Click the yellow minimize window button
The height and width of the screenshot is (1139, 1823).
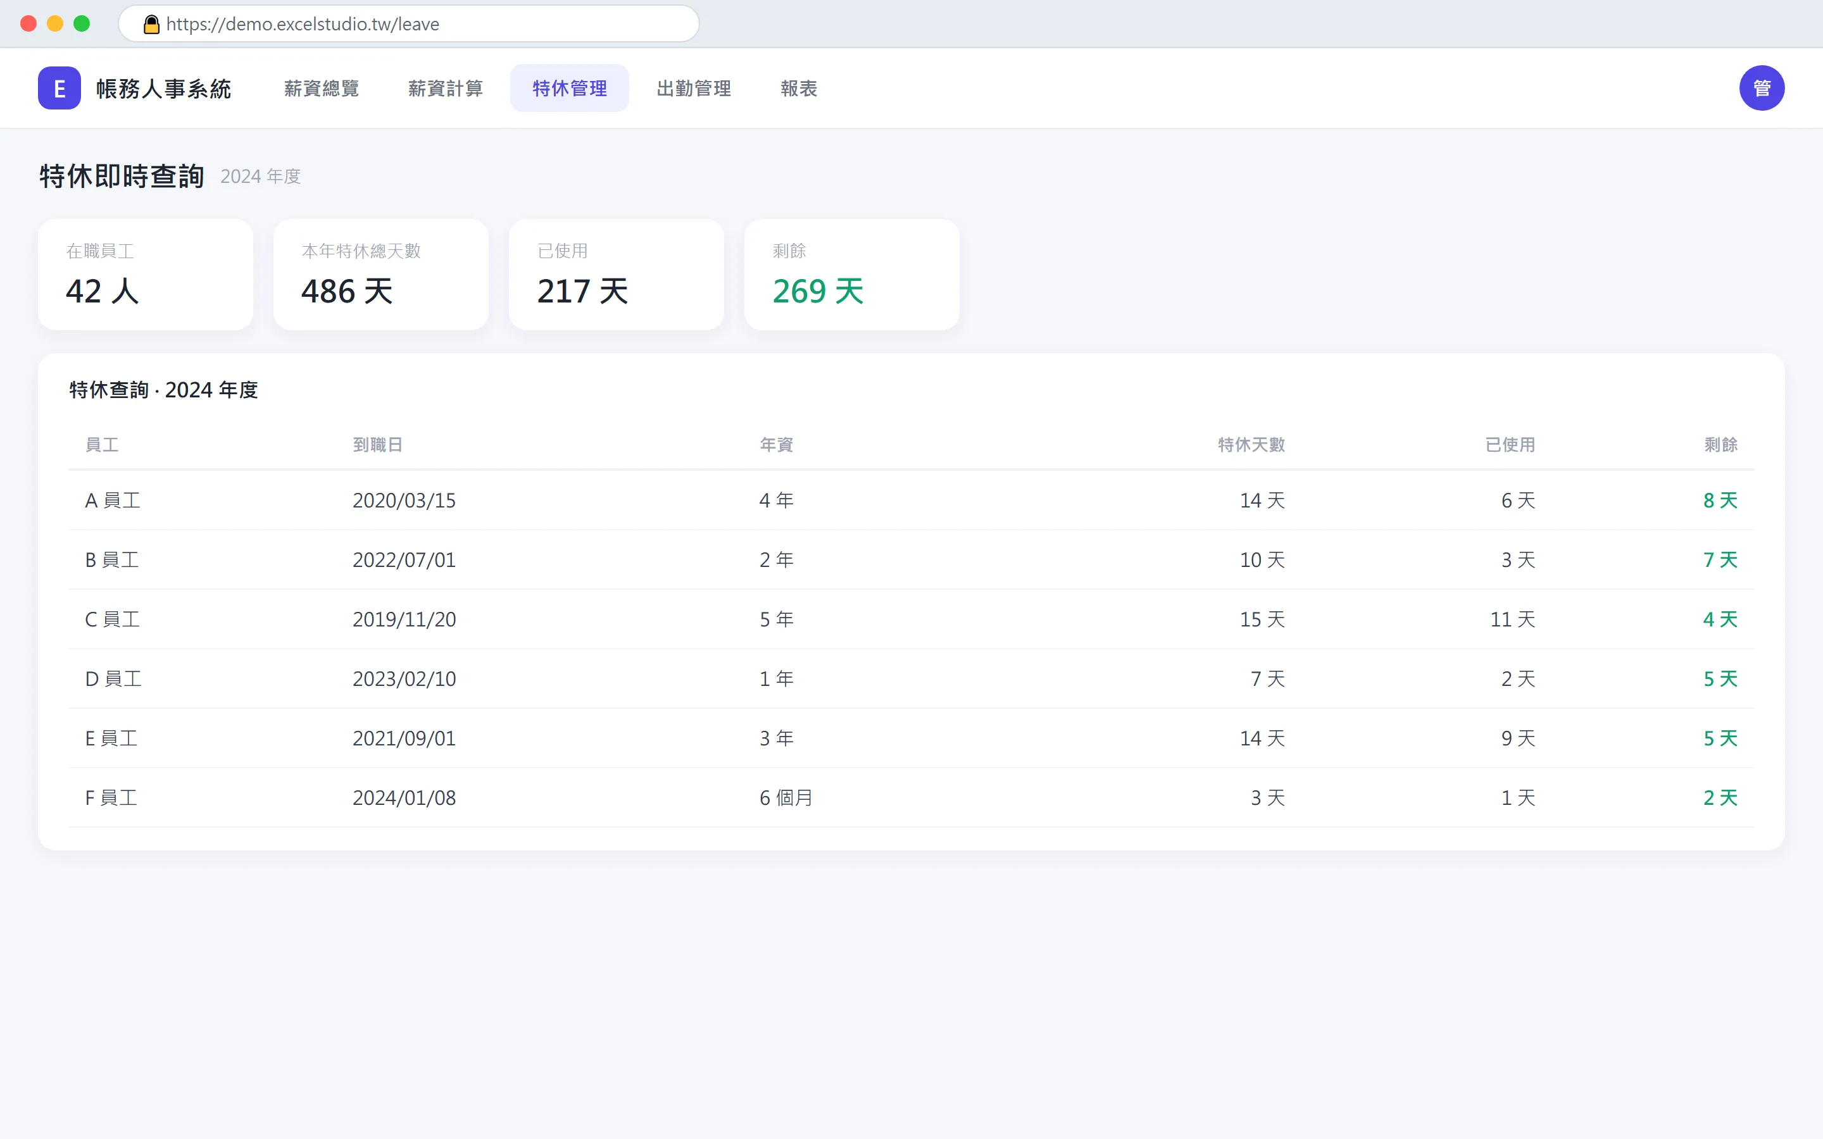pyautogui.click(x=55, y=23)
